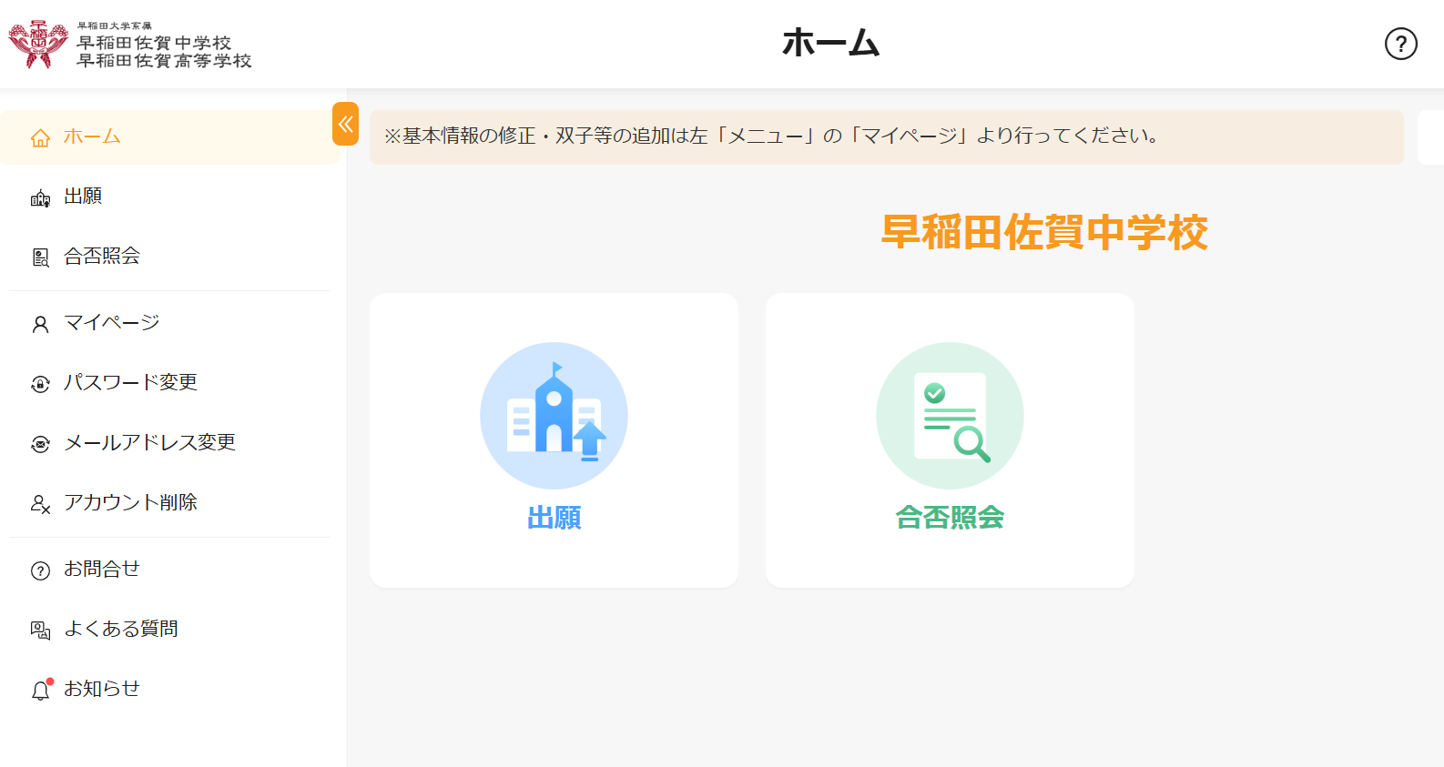Viewport: 1444px width, 767px height.
Task: Click the help question mark icon
Action: tap(1400, 44)
